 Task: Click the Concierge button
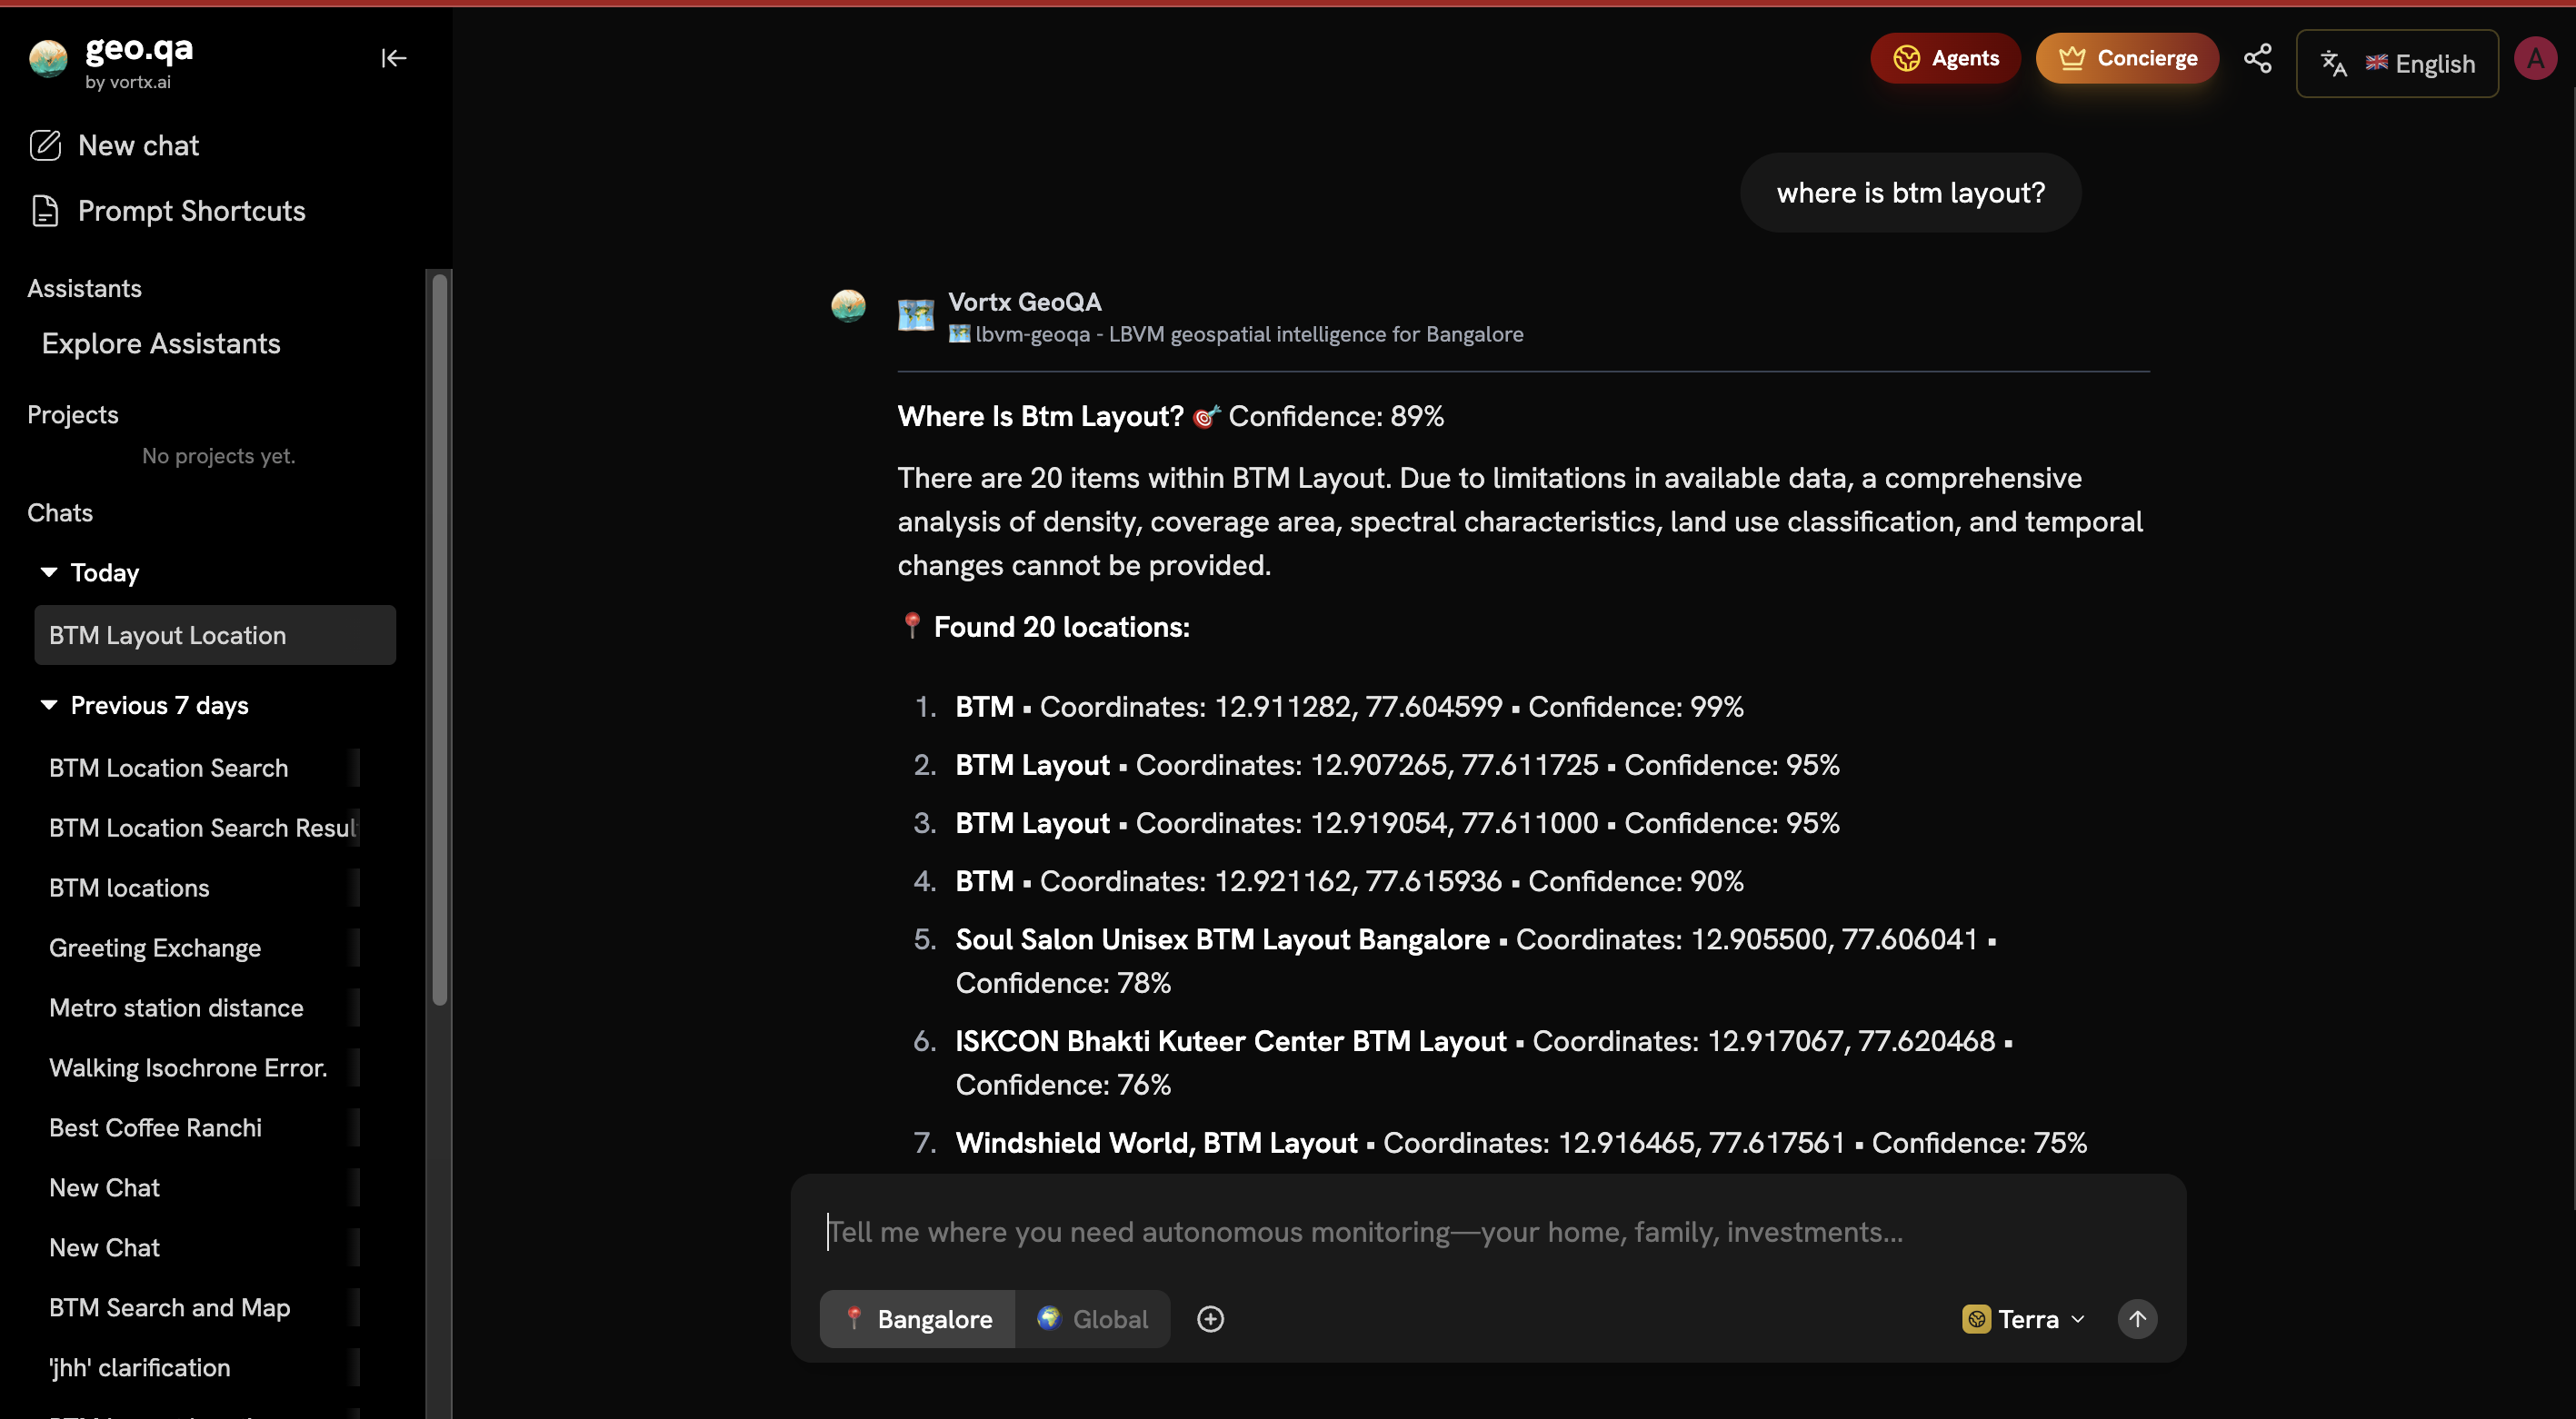(2127, 58)
